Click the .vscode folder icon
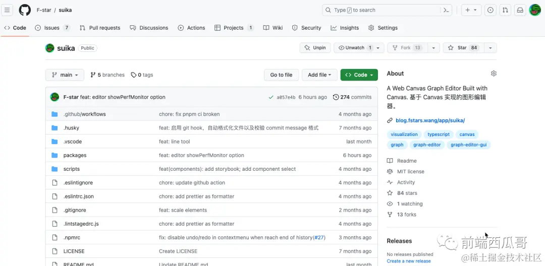This screenshot has height=266, width=545. click(54, 142)
